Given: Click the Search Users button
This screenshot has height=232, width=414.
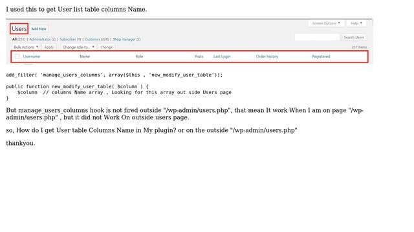Looking at the screenshot, I should click(354, 37).
